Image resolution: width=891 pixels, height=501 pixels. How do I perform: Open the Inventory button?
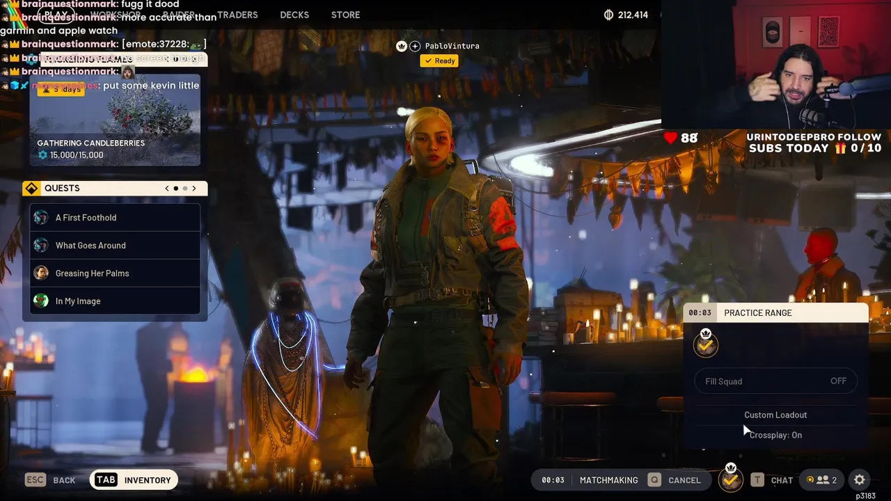pyautogui.click(x=134, y=480)
